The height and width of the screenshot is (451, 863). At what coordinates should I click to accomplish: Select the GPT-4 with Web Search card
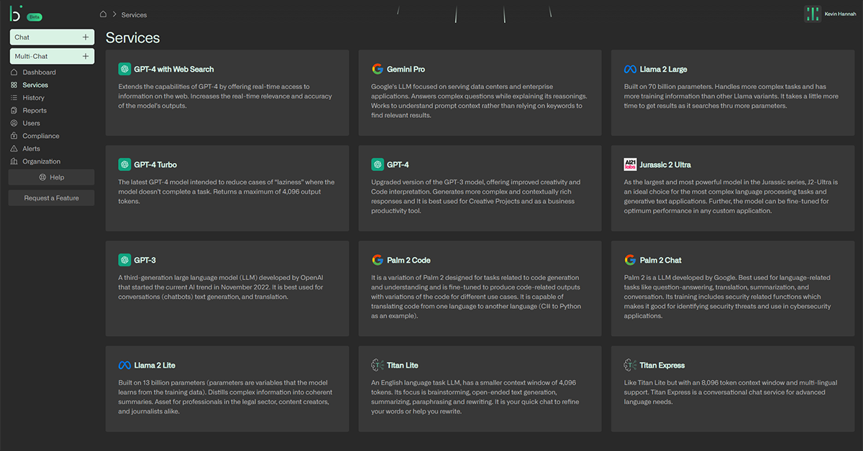coord(227,93)
